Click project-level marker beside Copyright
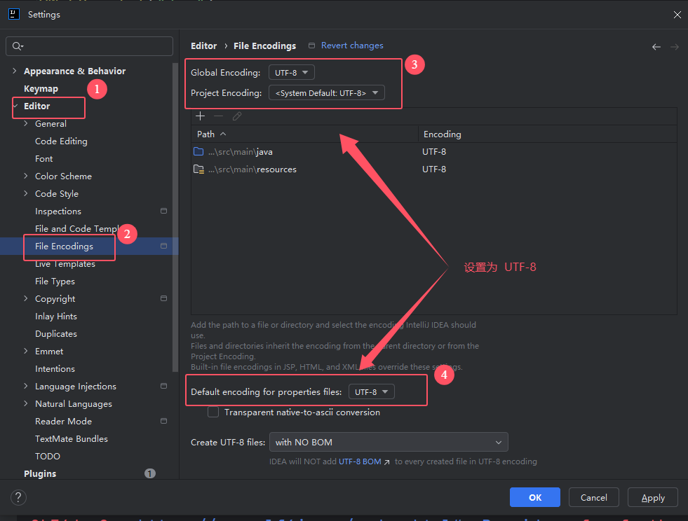The height and width of the screenshot is (521, 688). (x=163, y=298)
